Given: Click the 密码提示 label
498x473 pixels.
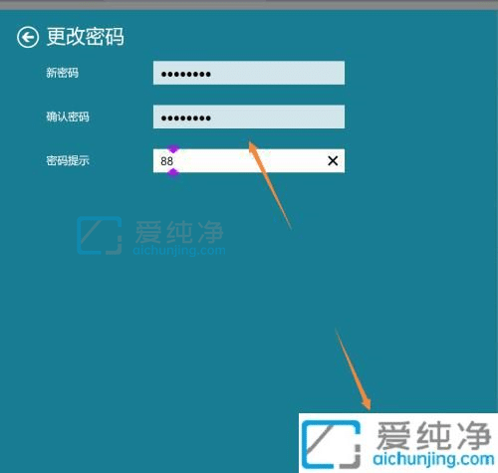Looking at the screenshot, I should pos(68,160).
